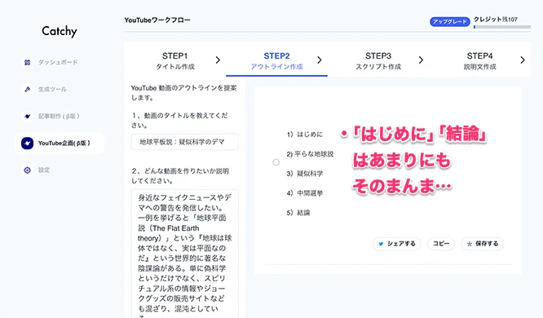Click the YouTubeワークフロー heading

click(x=157, y=20)
